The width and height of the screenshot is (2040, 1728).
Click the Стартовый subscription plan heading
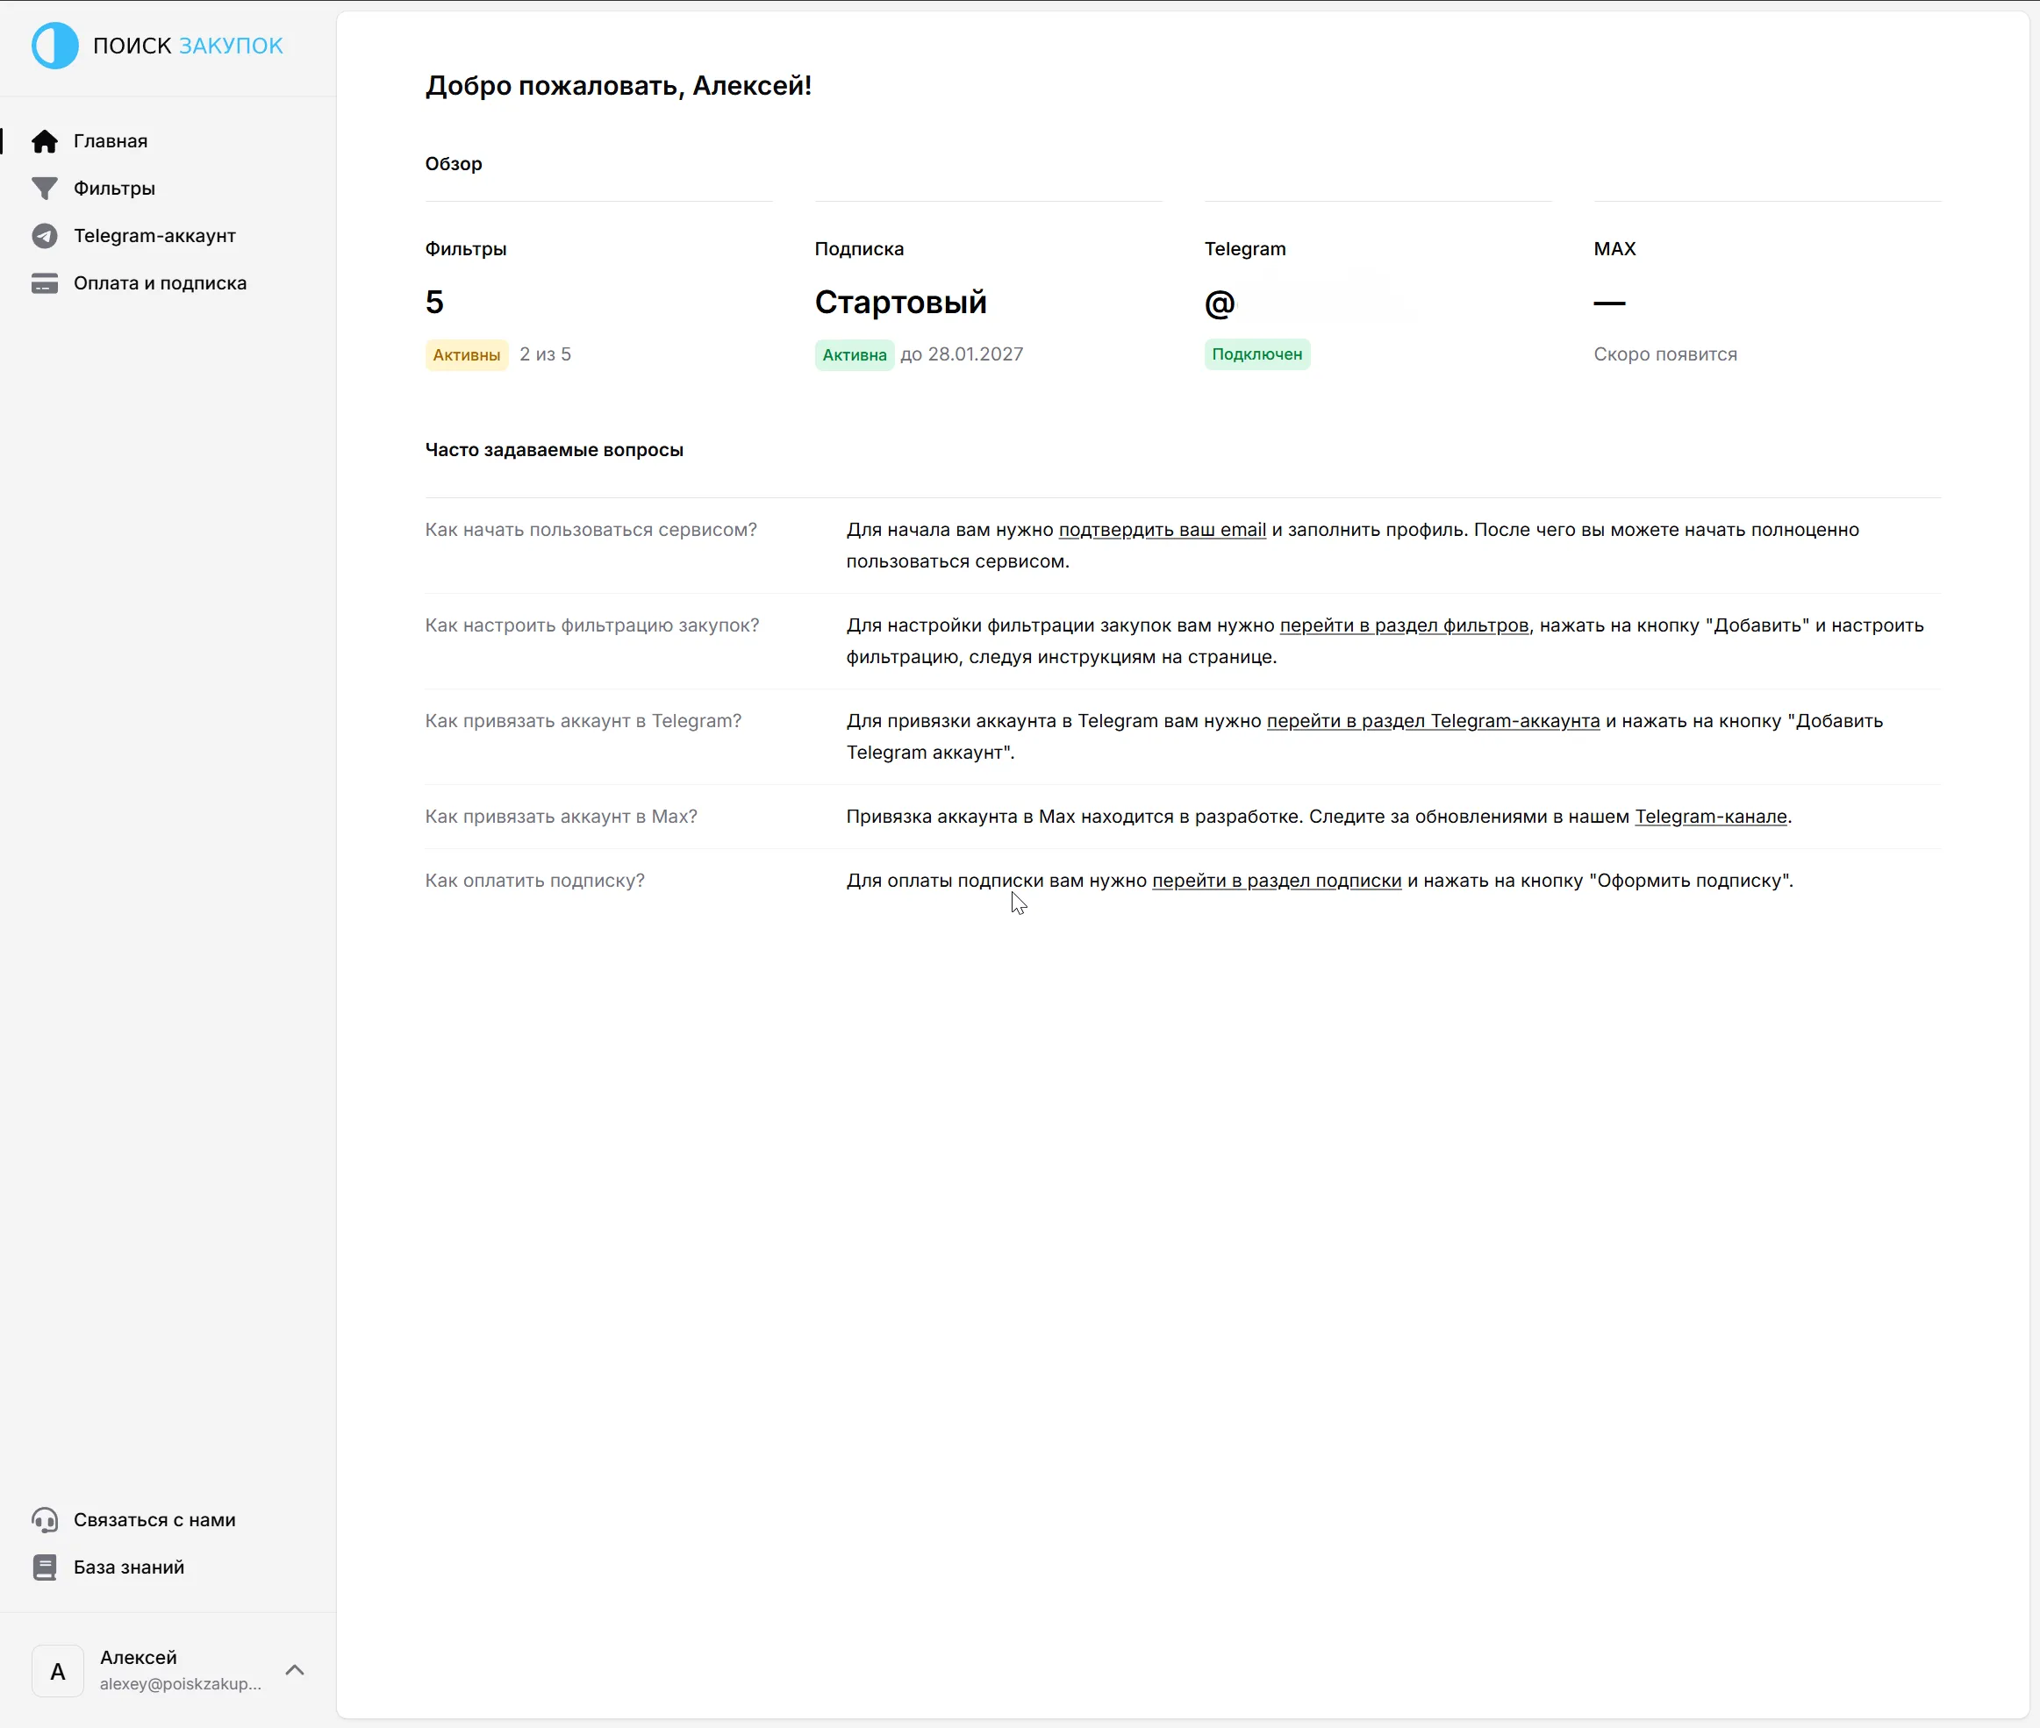899,303
